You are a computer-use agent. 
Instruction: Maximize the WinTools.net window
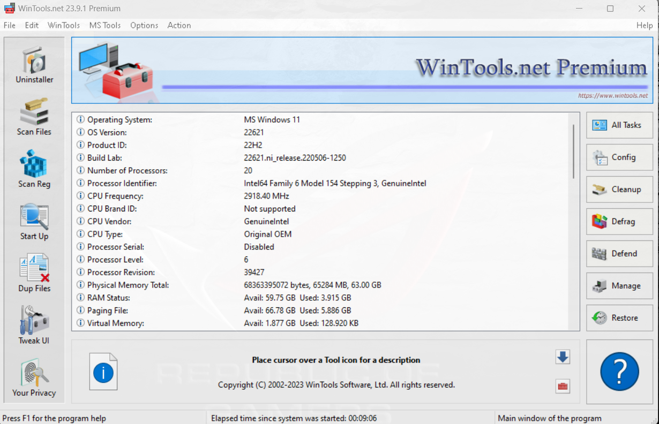610,9
